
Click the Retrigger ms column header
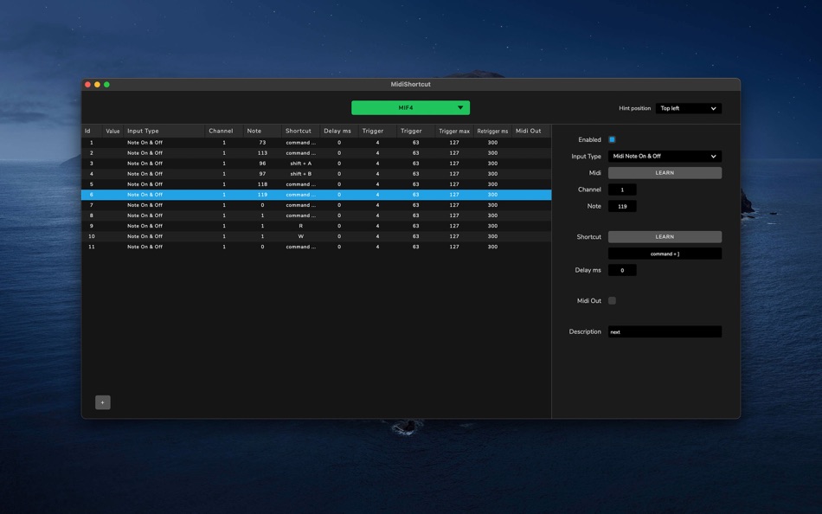[492, 132]
